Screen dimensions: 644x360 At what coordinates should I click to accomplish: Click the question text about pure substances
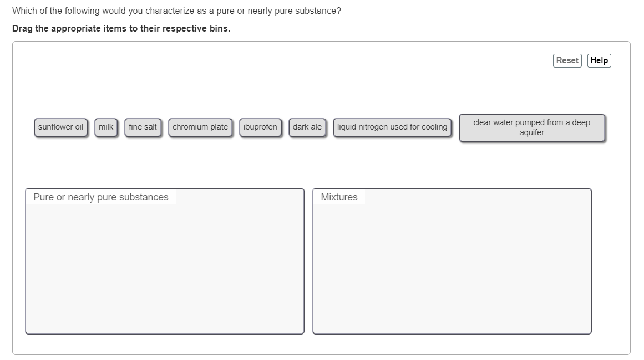[176, 11]
